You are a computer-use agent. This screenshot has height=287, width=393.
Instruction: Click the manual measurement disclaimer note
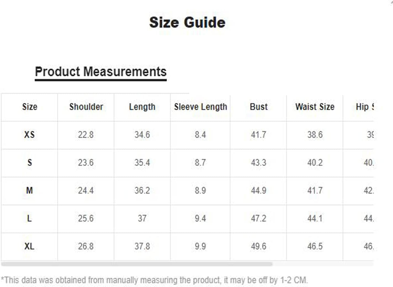click(x=154, y=280)
